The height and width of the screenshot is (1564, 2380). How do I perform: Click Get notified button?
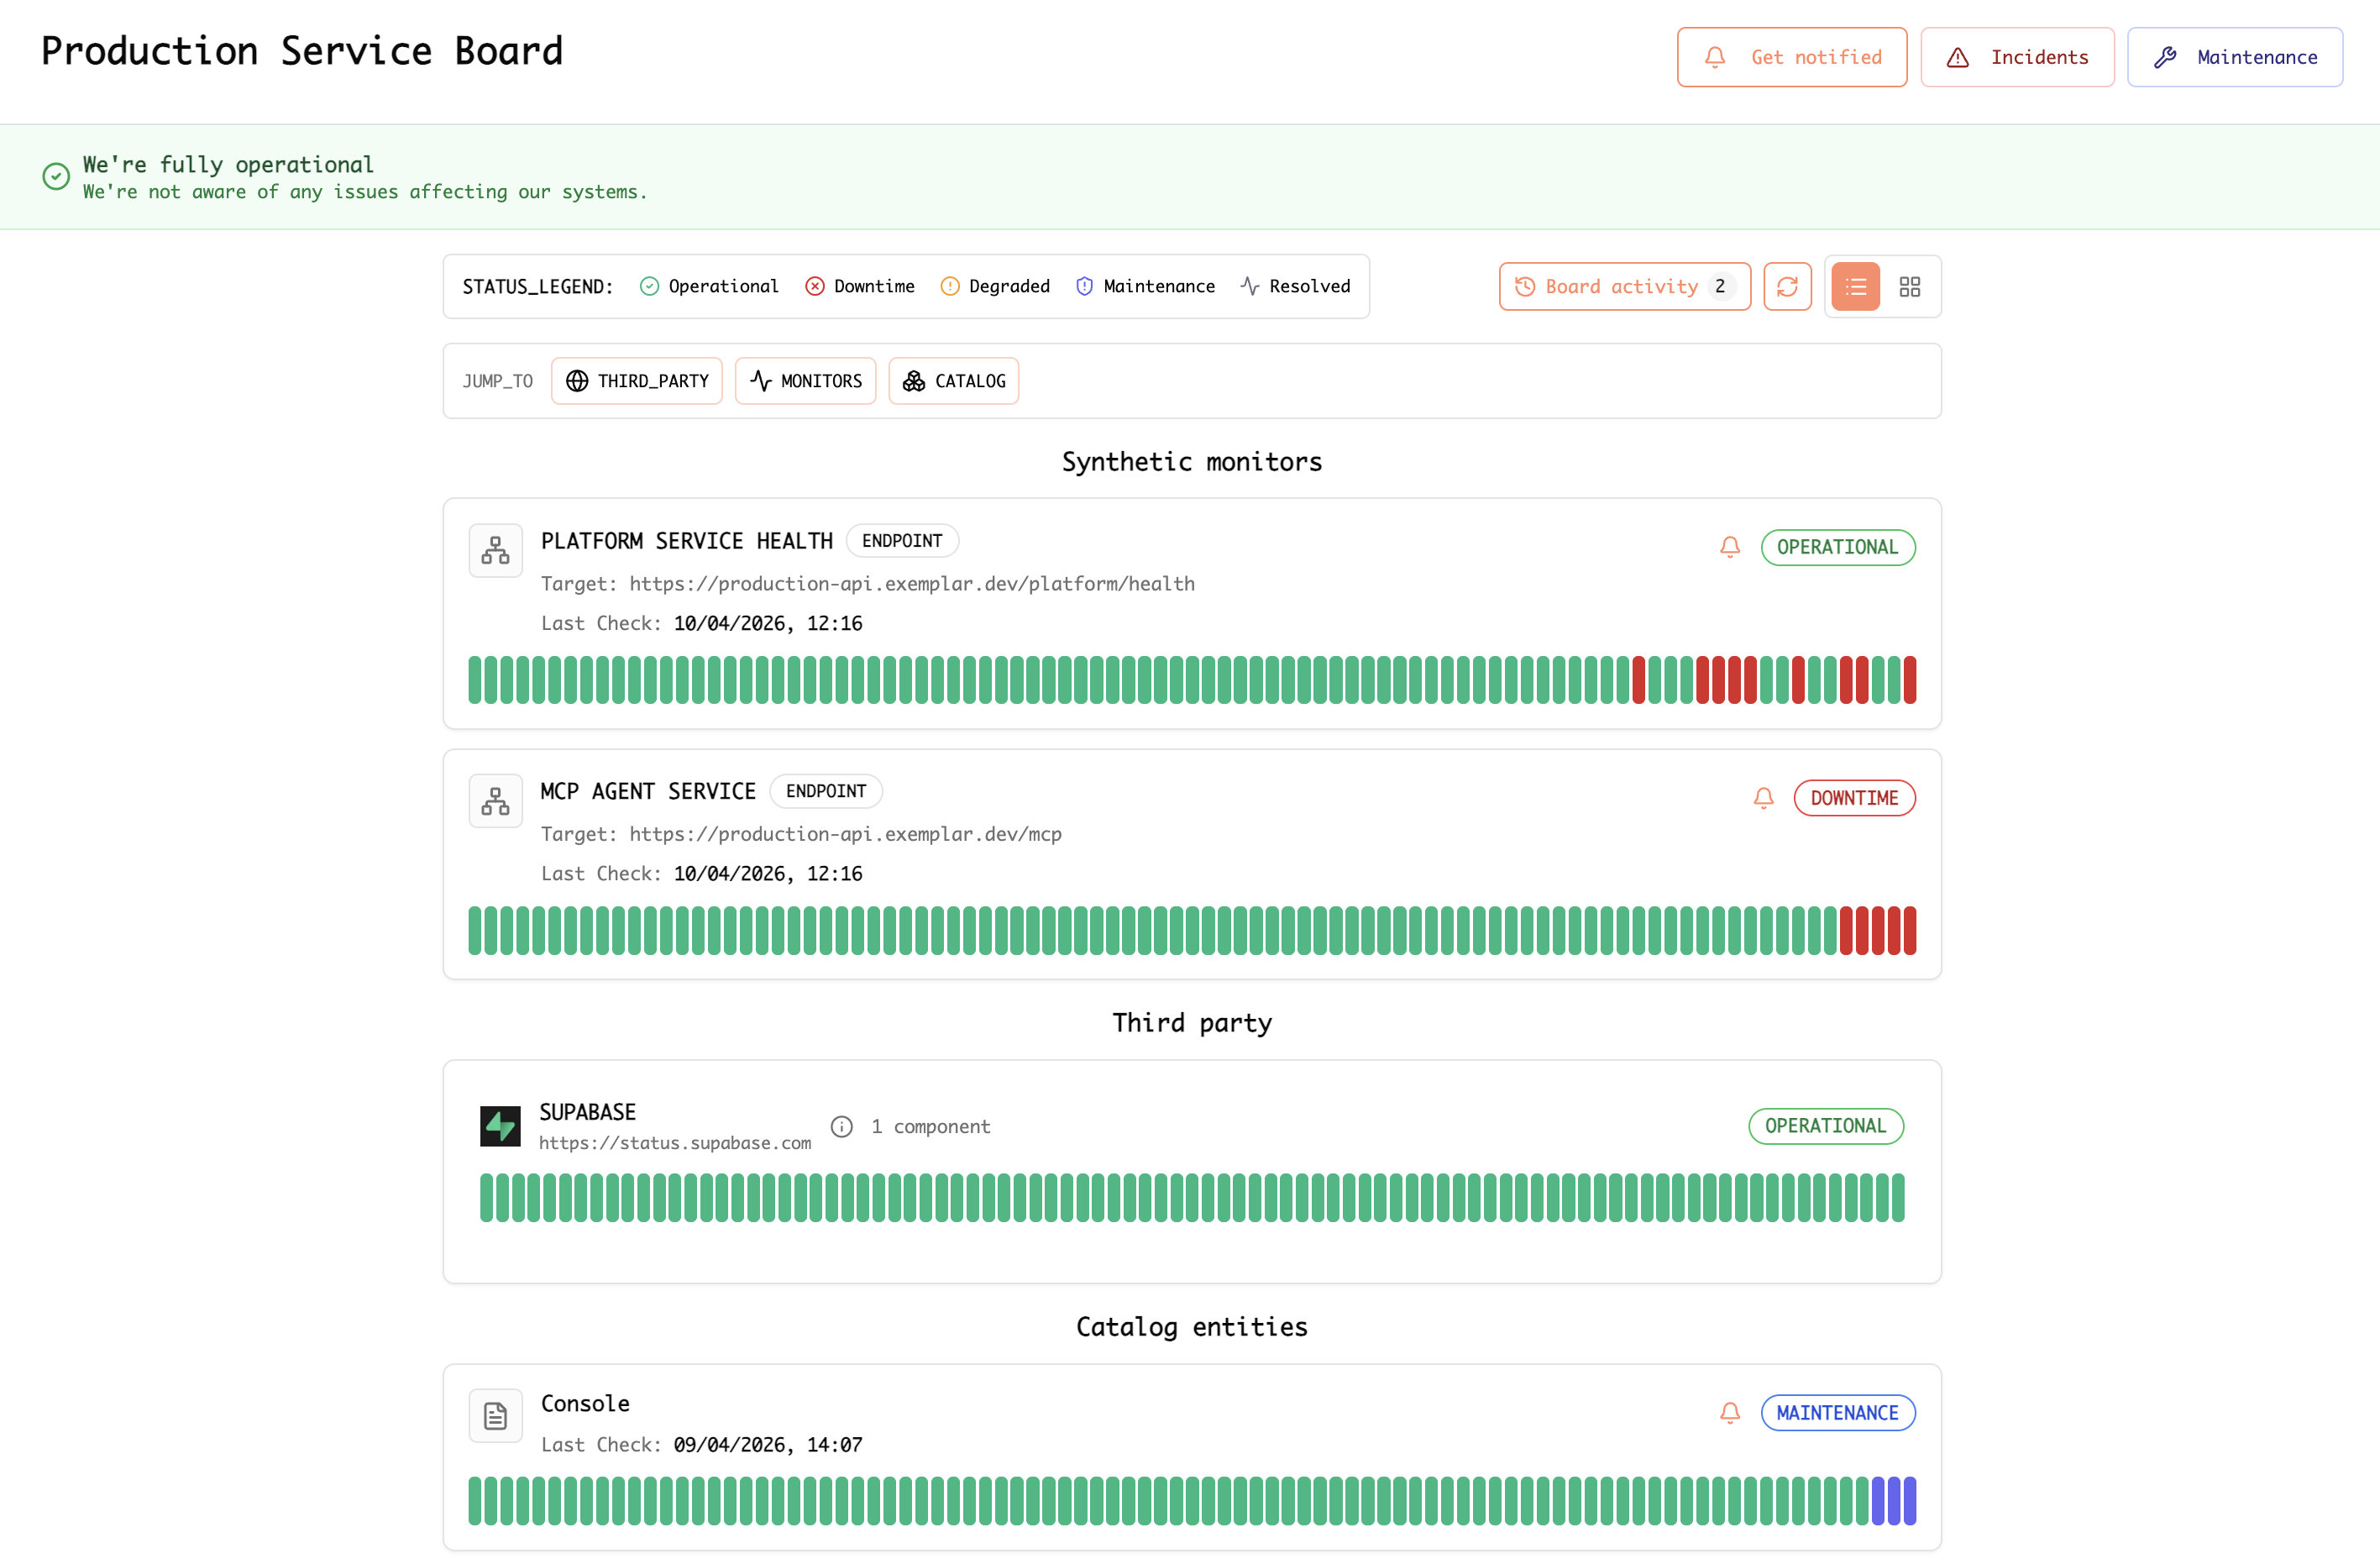[x=1791, y=57]
